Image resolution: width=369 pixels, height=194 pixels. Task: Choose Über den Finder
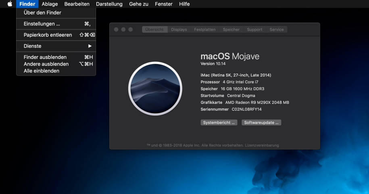coord(56,13)
